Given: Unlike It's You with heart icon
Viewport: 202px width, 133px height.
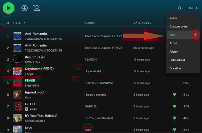Looking at the screenshot, I should (174, 118).
